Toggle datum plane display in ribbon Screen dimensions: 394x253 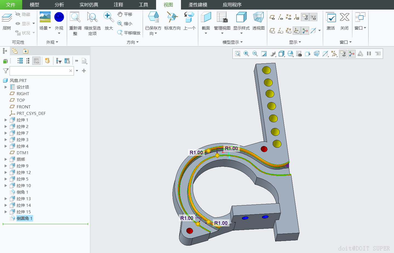272,17
